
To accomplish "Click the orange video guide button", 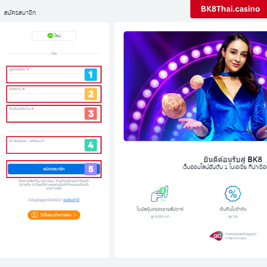I will coord(54,215).
